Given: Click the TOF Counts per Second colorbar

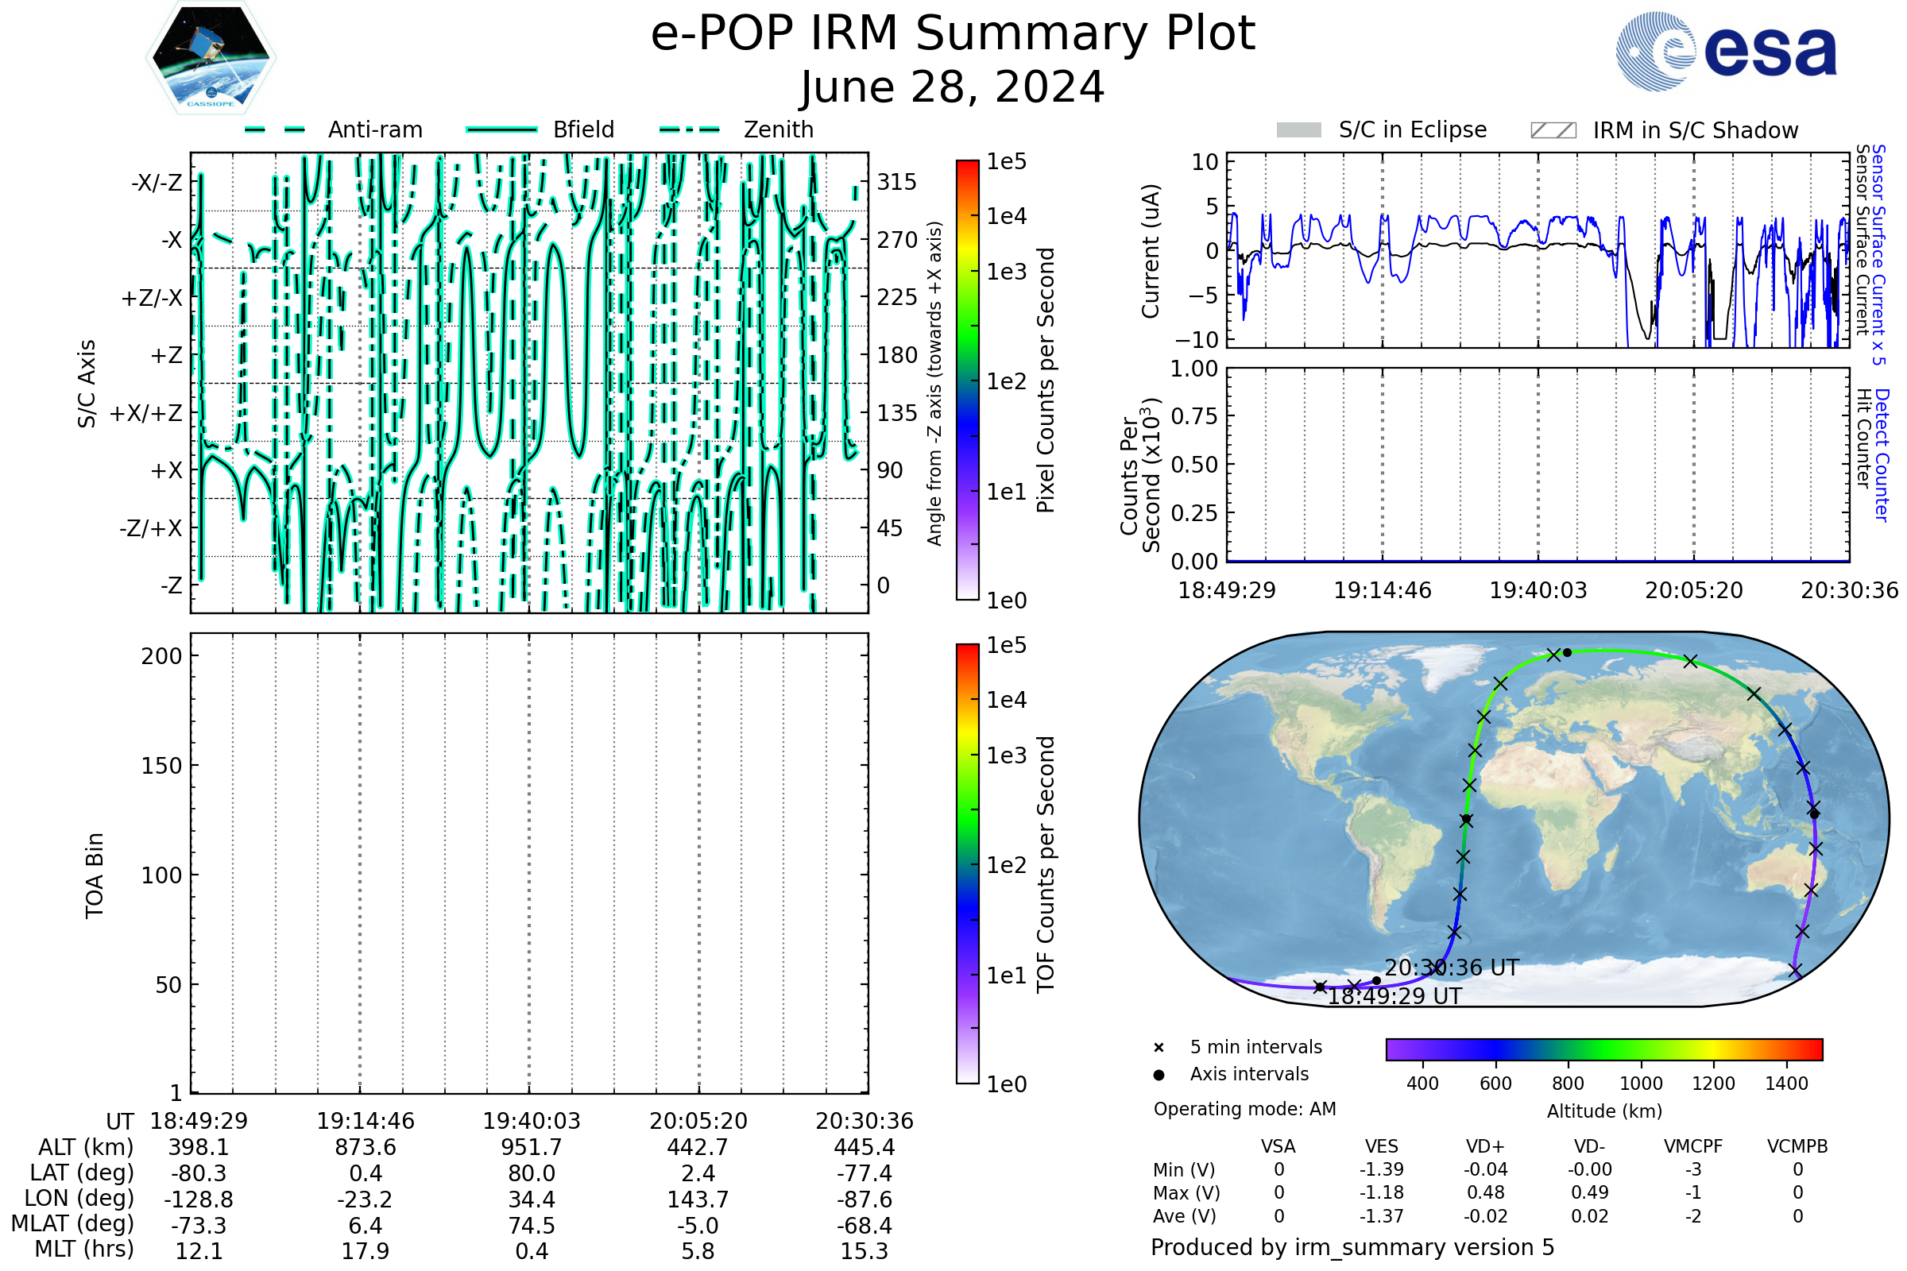Looking at the screenshot, I should [967, 864].
